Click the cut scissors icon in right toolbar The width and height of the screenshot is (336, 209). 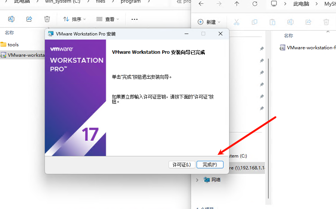point(236,22)
